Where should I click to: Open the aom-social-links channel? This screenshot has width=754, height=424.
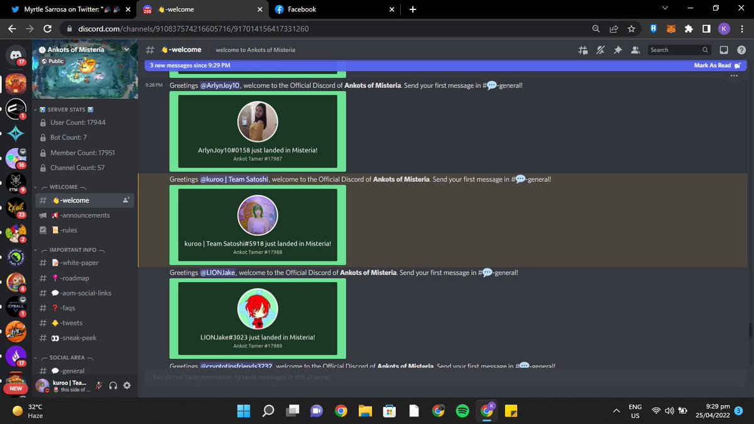[84, 293]
